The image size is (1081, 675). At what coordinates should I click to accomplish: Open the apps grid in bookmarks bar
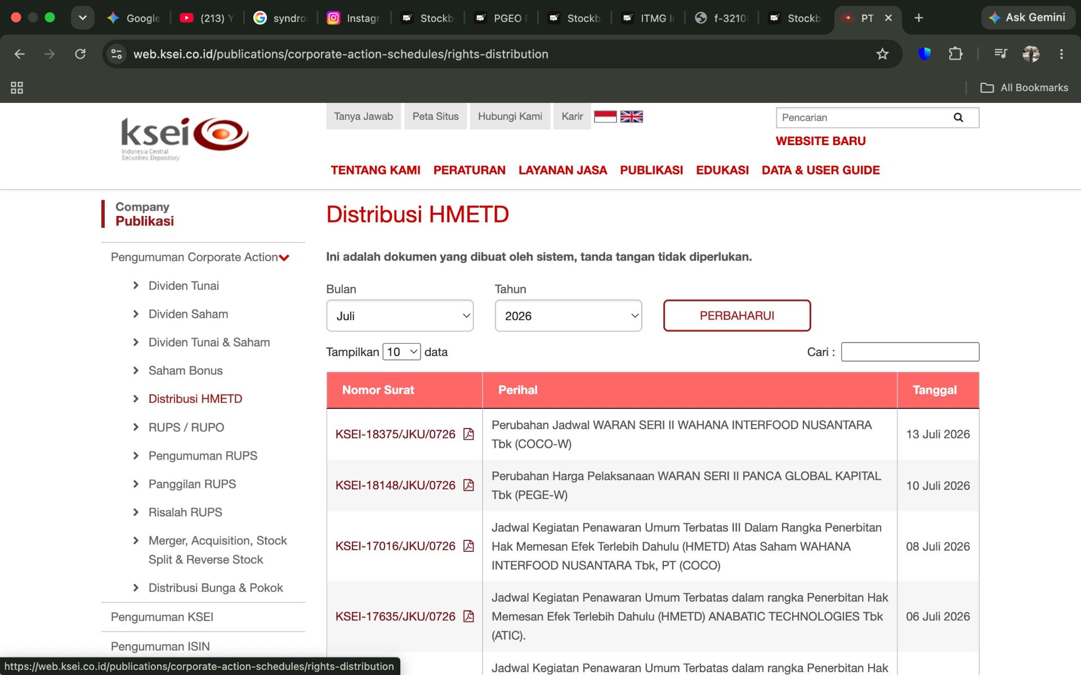point(17,88)
